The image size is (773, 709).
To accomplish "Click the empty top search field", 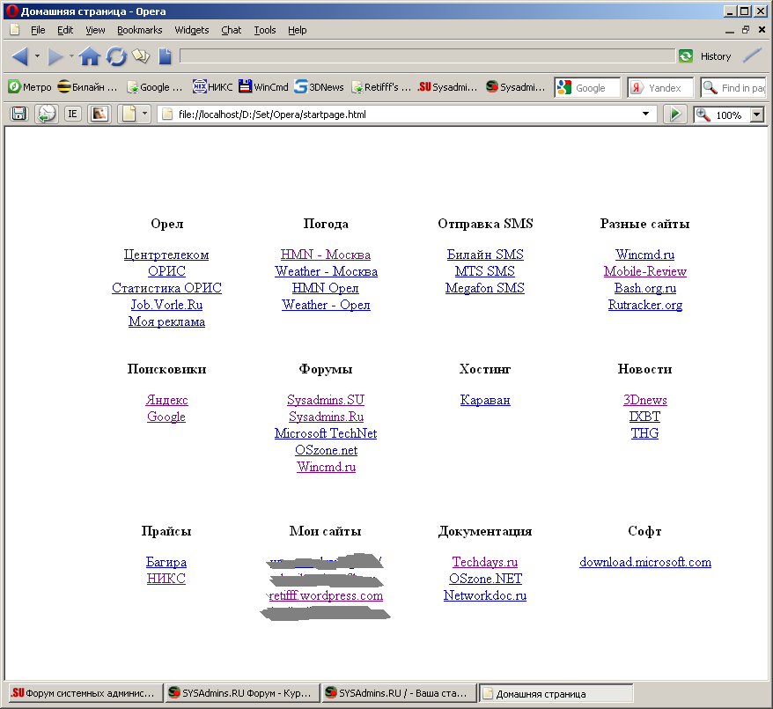I will tap(427, 55).
